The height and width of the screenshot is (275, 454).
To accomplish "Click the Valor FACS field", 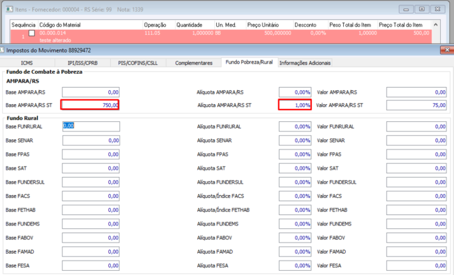I will click(416, 196).
